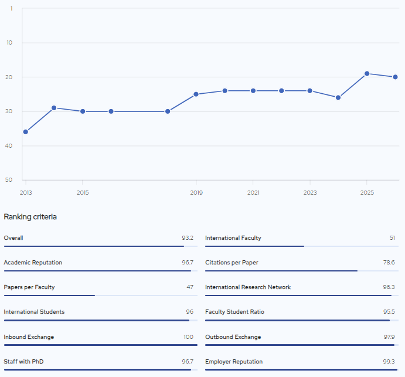This screenshot has height=377, width=405.
Task: Select the Inbound Exchange criterion label
Action: pos(29,337)
